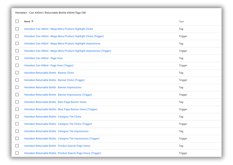The image size is (233, 165).
Task: Open Returnable Bottle - Category Tile Clicks link
Action: tap(53, 117)
